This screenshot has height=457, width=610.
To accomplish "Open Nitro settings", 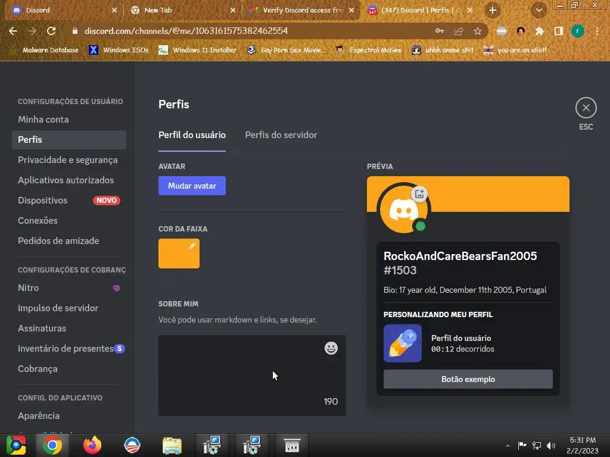I will (69, 288).
